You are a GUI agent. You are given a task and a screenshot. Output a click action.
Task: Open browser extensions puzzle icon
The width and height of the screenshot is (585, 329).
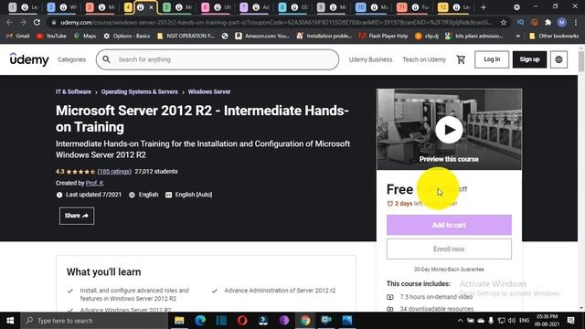pyautogui.click(x=548, y=22)
